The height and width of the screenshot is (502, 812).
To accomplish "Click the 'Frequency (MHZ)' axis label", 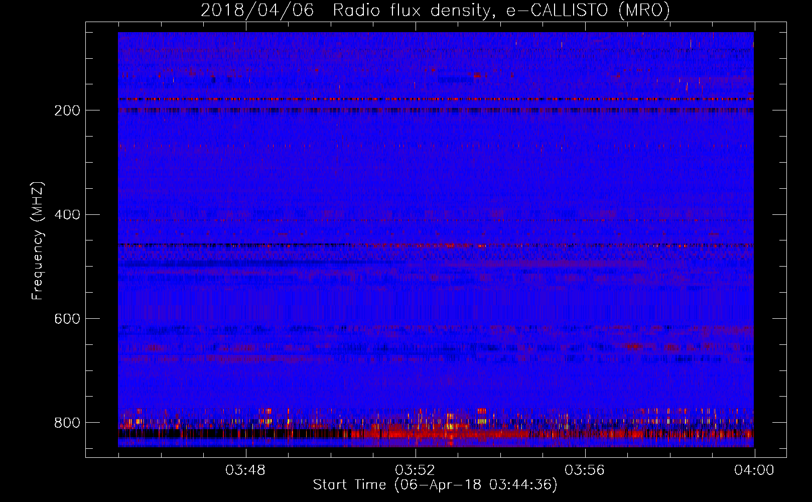I will coord(38,241).
